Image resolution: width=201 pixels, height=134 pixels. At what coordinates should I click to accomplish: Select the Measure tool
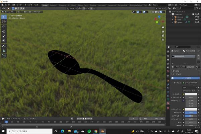[4, 51]
